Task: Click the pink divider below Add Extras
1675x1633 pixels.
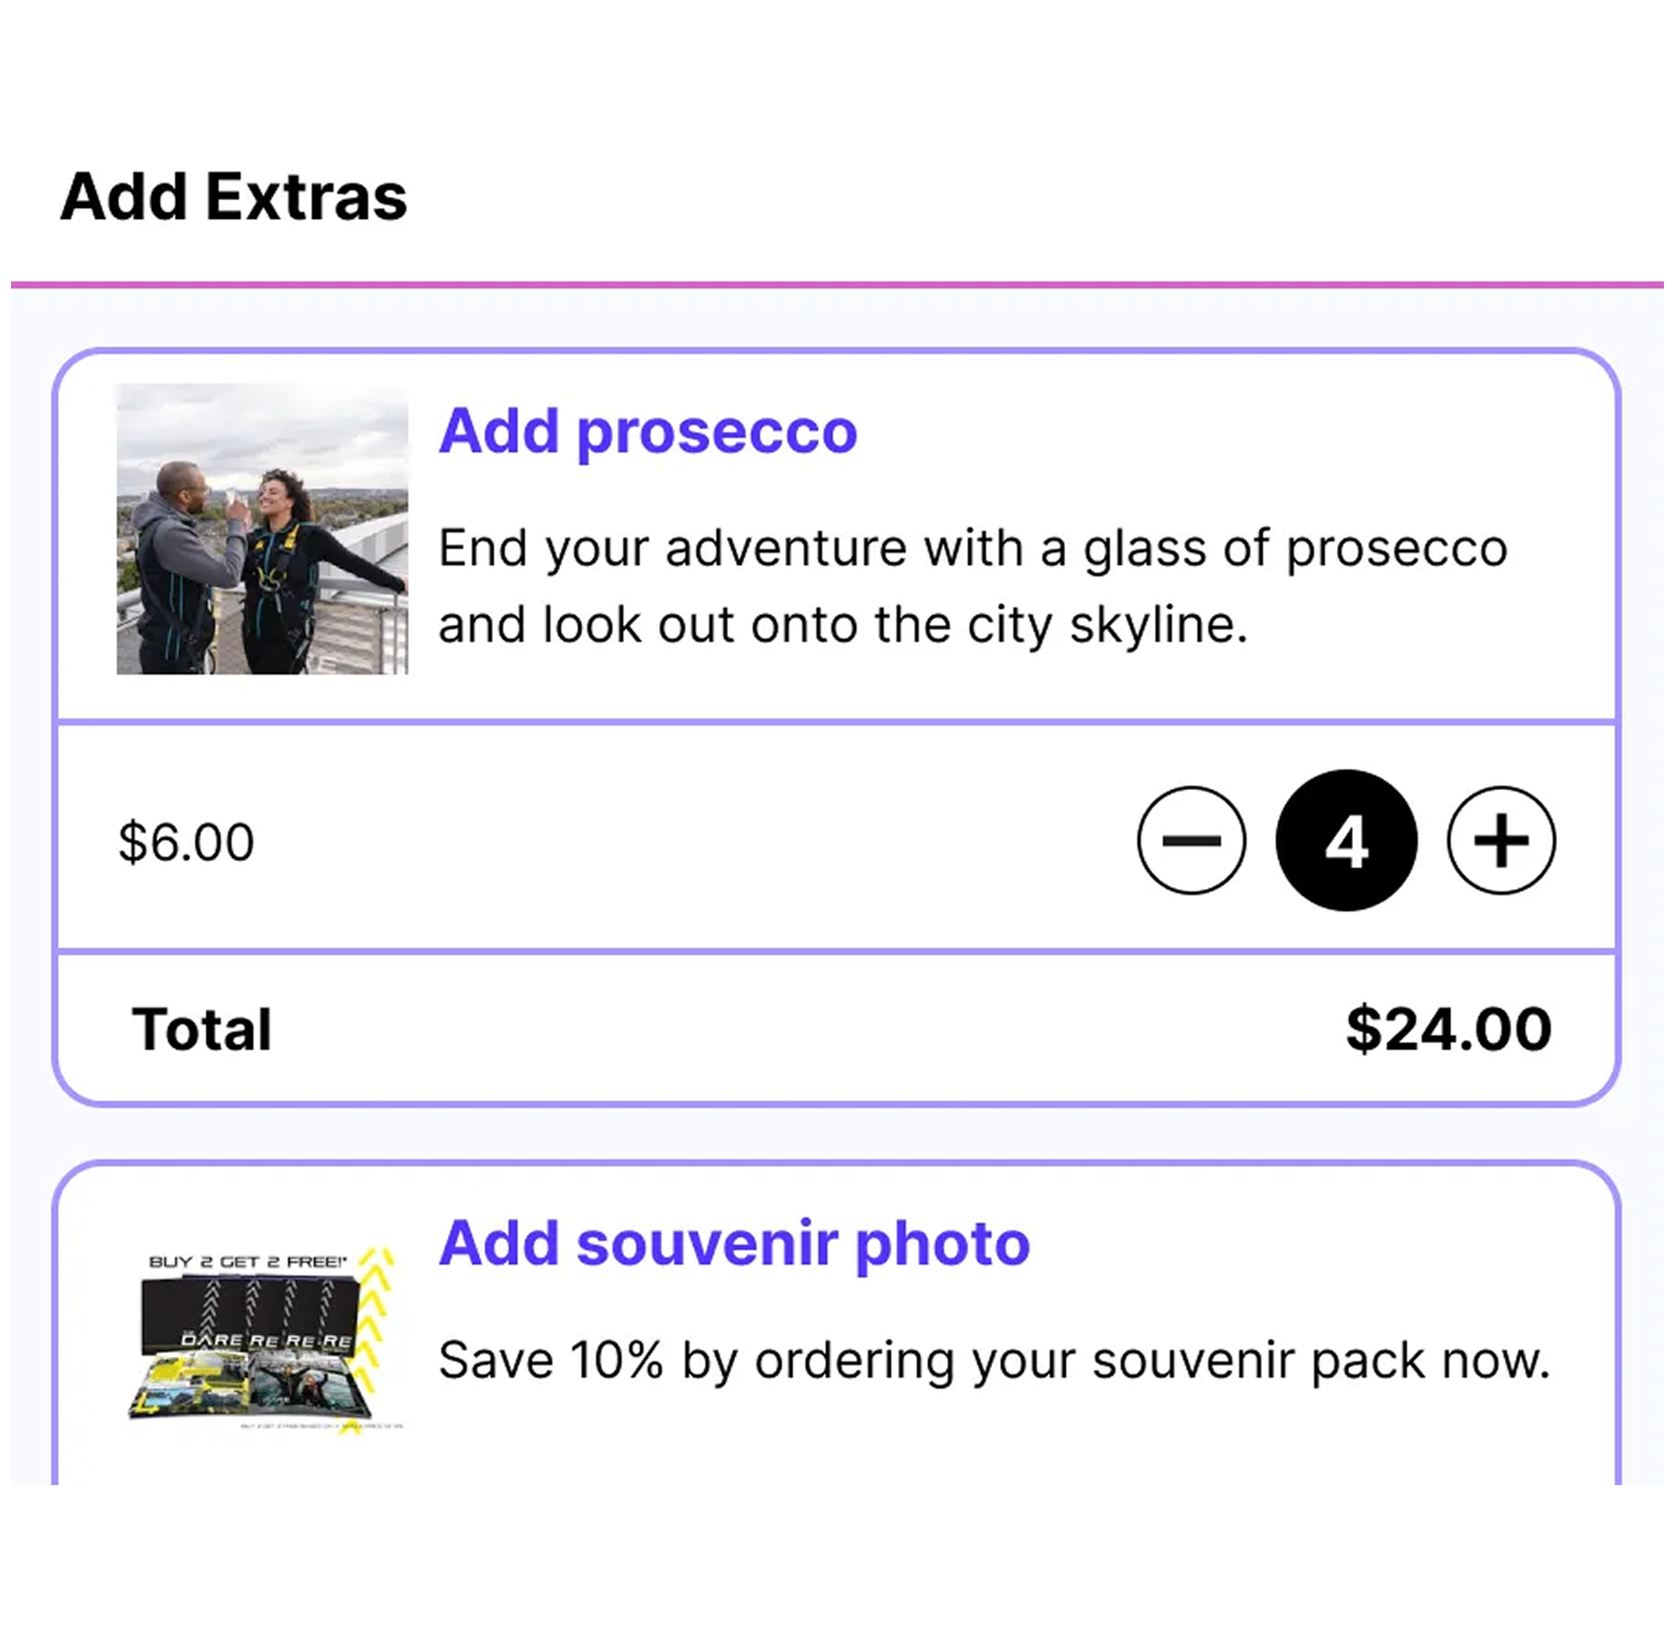Action: (x=837, y=285)
